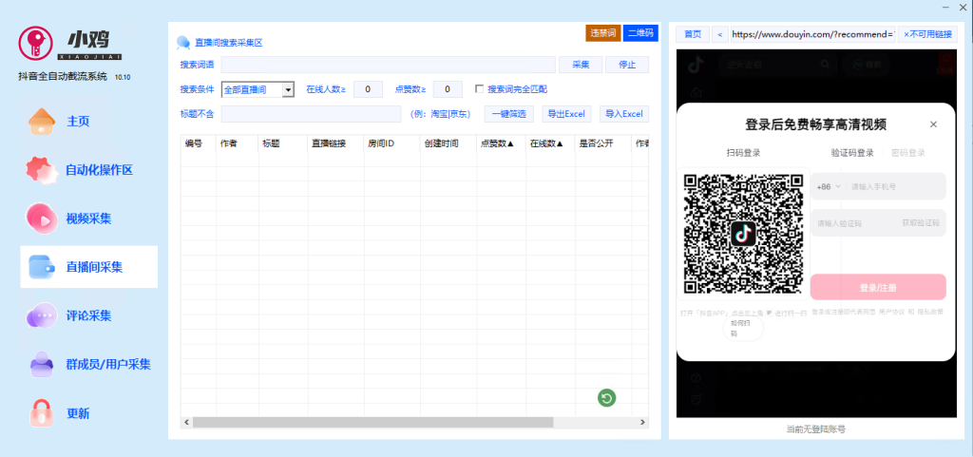The image size is (973, 457).
Task: Click the 如何扫码 help button
Action: click(743, 329)
